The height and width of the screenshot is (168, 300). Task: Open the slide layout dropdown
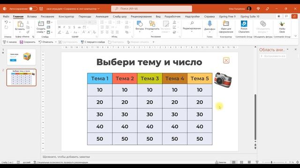point(50,22)
